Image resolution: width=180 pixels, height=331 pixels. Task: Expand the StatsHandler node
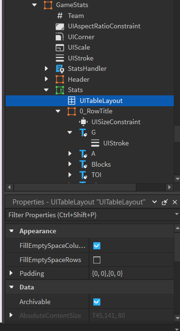(x=46, y=68)
